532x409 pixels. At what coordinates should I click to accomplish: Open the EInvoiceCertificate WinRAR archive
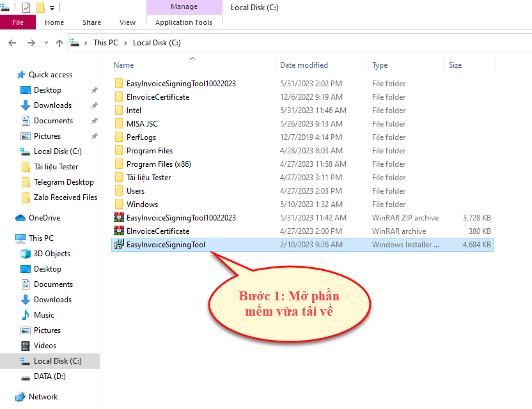157,231
